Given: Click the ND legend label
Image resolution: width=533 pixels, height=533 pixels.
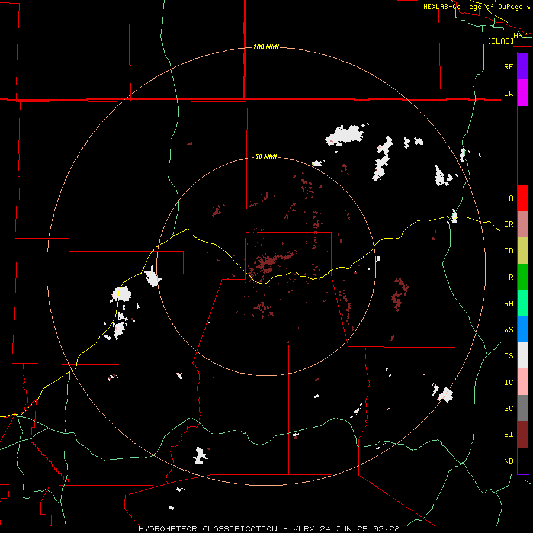Looking at the screenshot, I should pos(508,461).
